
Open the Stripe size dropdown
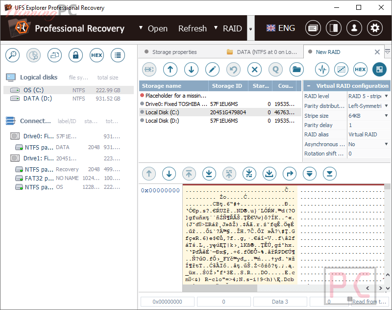(x=386, y=116)
